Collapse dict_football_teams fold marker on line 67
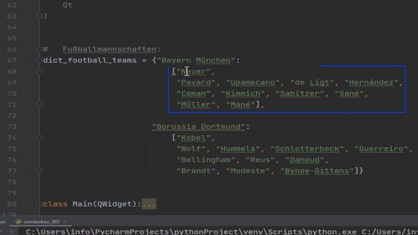Image resolution: width=418 pixels, height=235 pixels. [39, 61]
